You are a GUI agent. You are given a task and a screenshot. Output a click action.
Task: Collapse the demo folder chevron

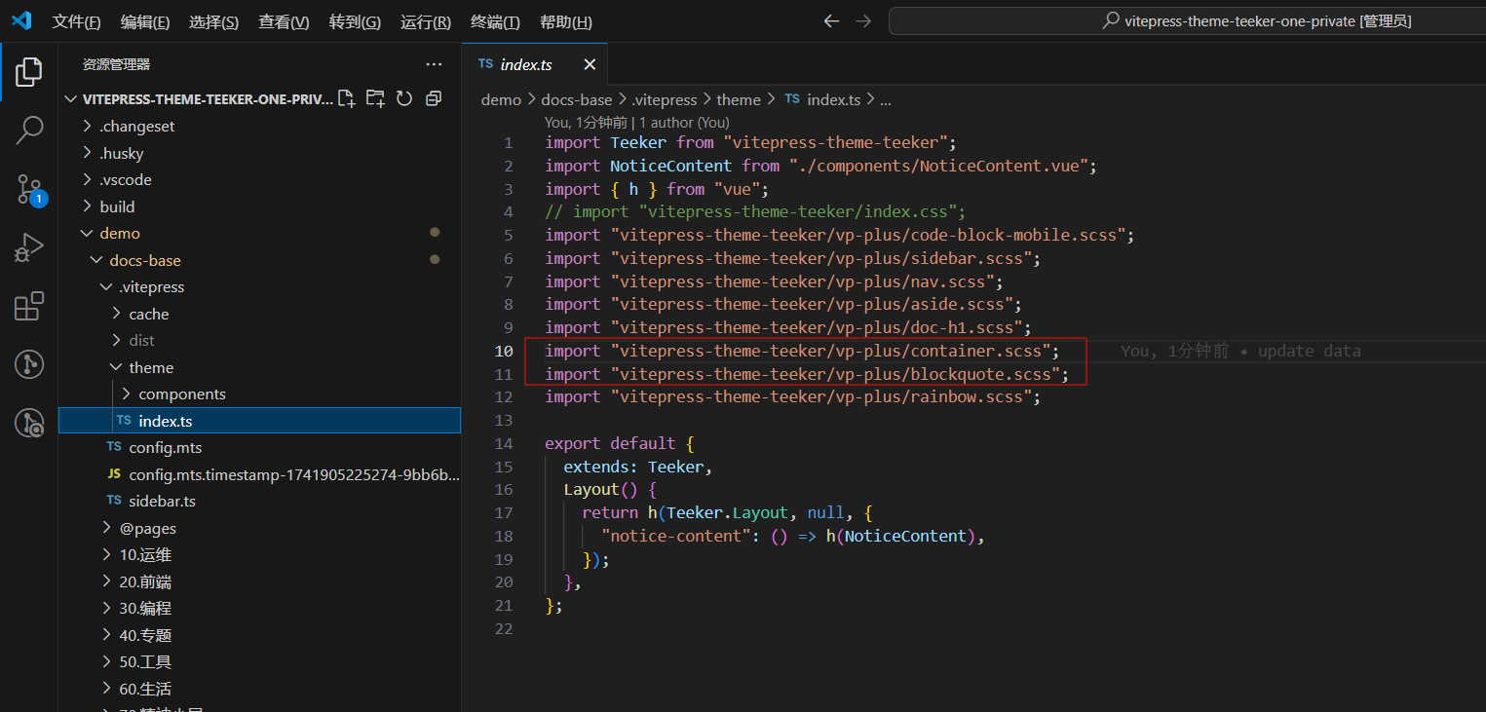[88, 234]
